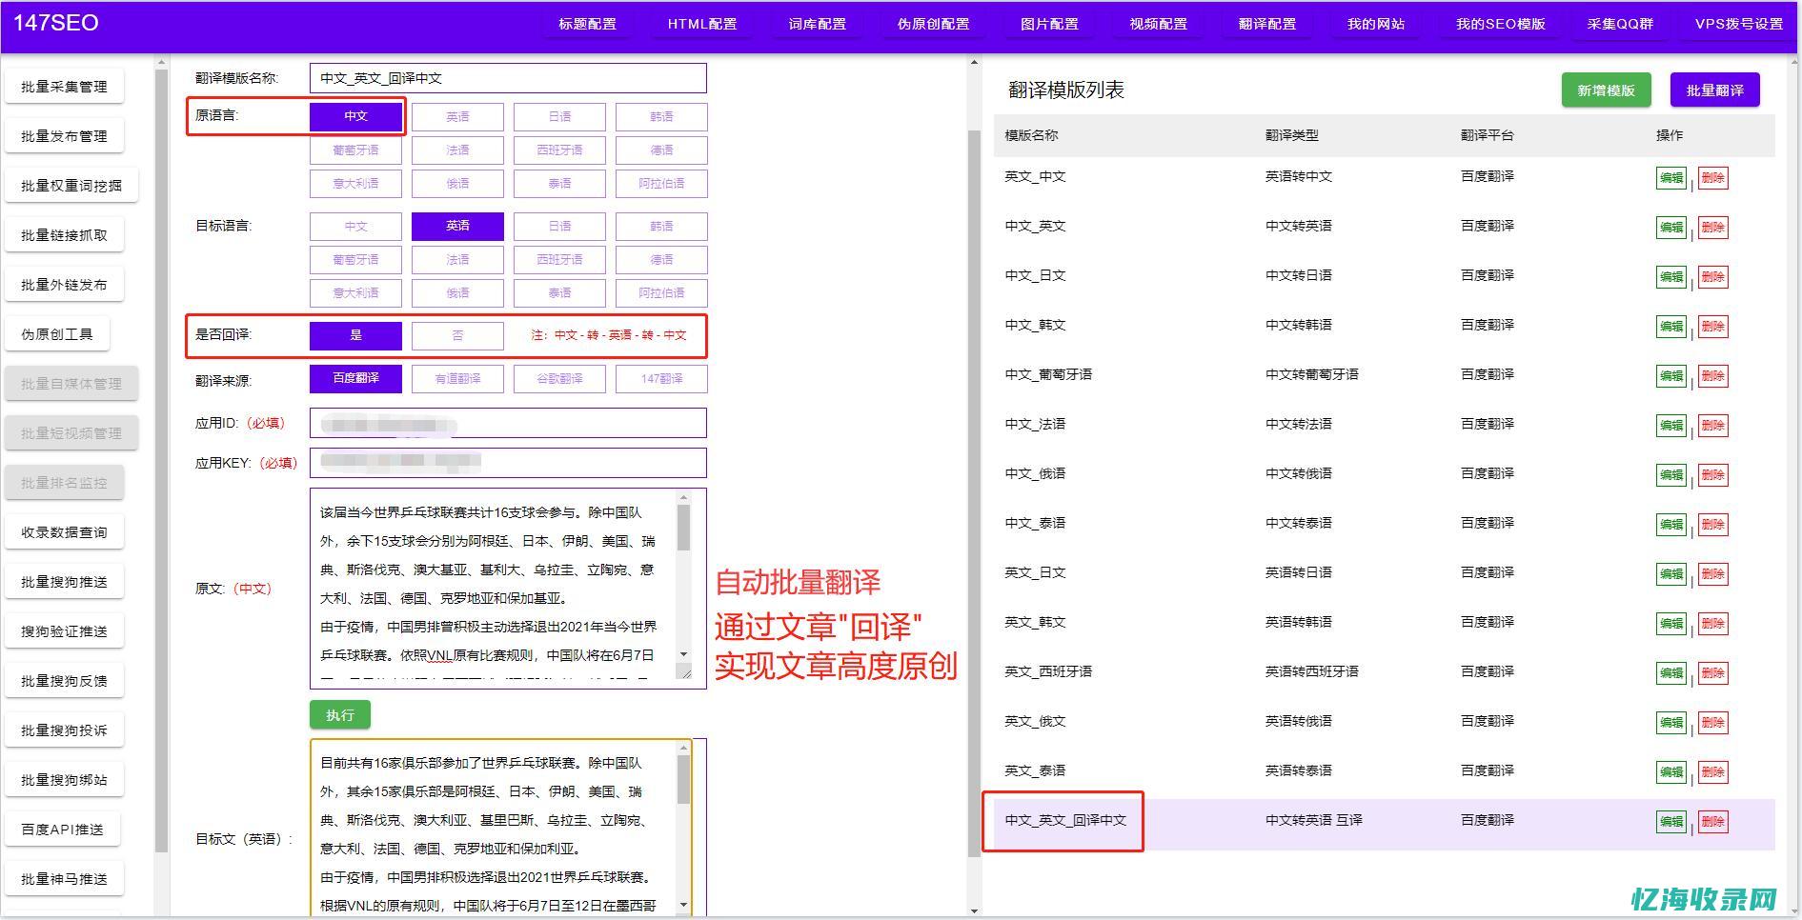Click the 执行 button to run translation
This screenshot has width=1802, height=920.
[x=339, y=714]
